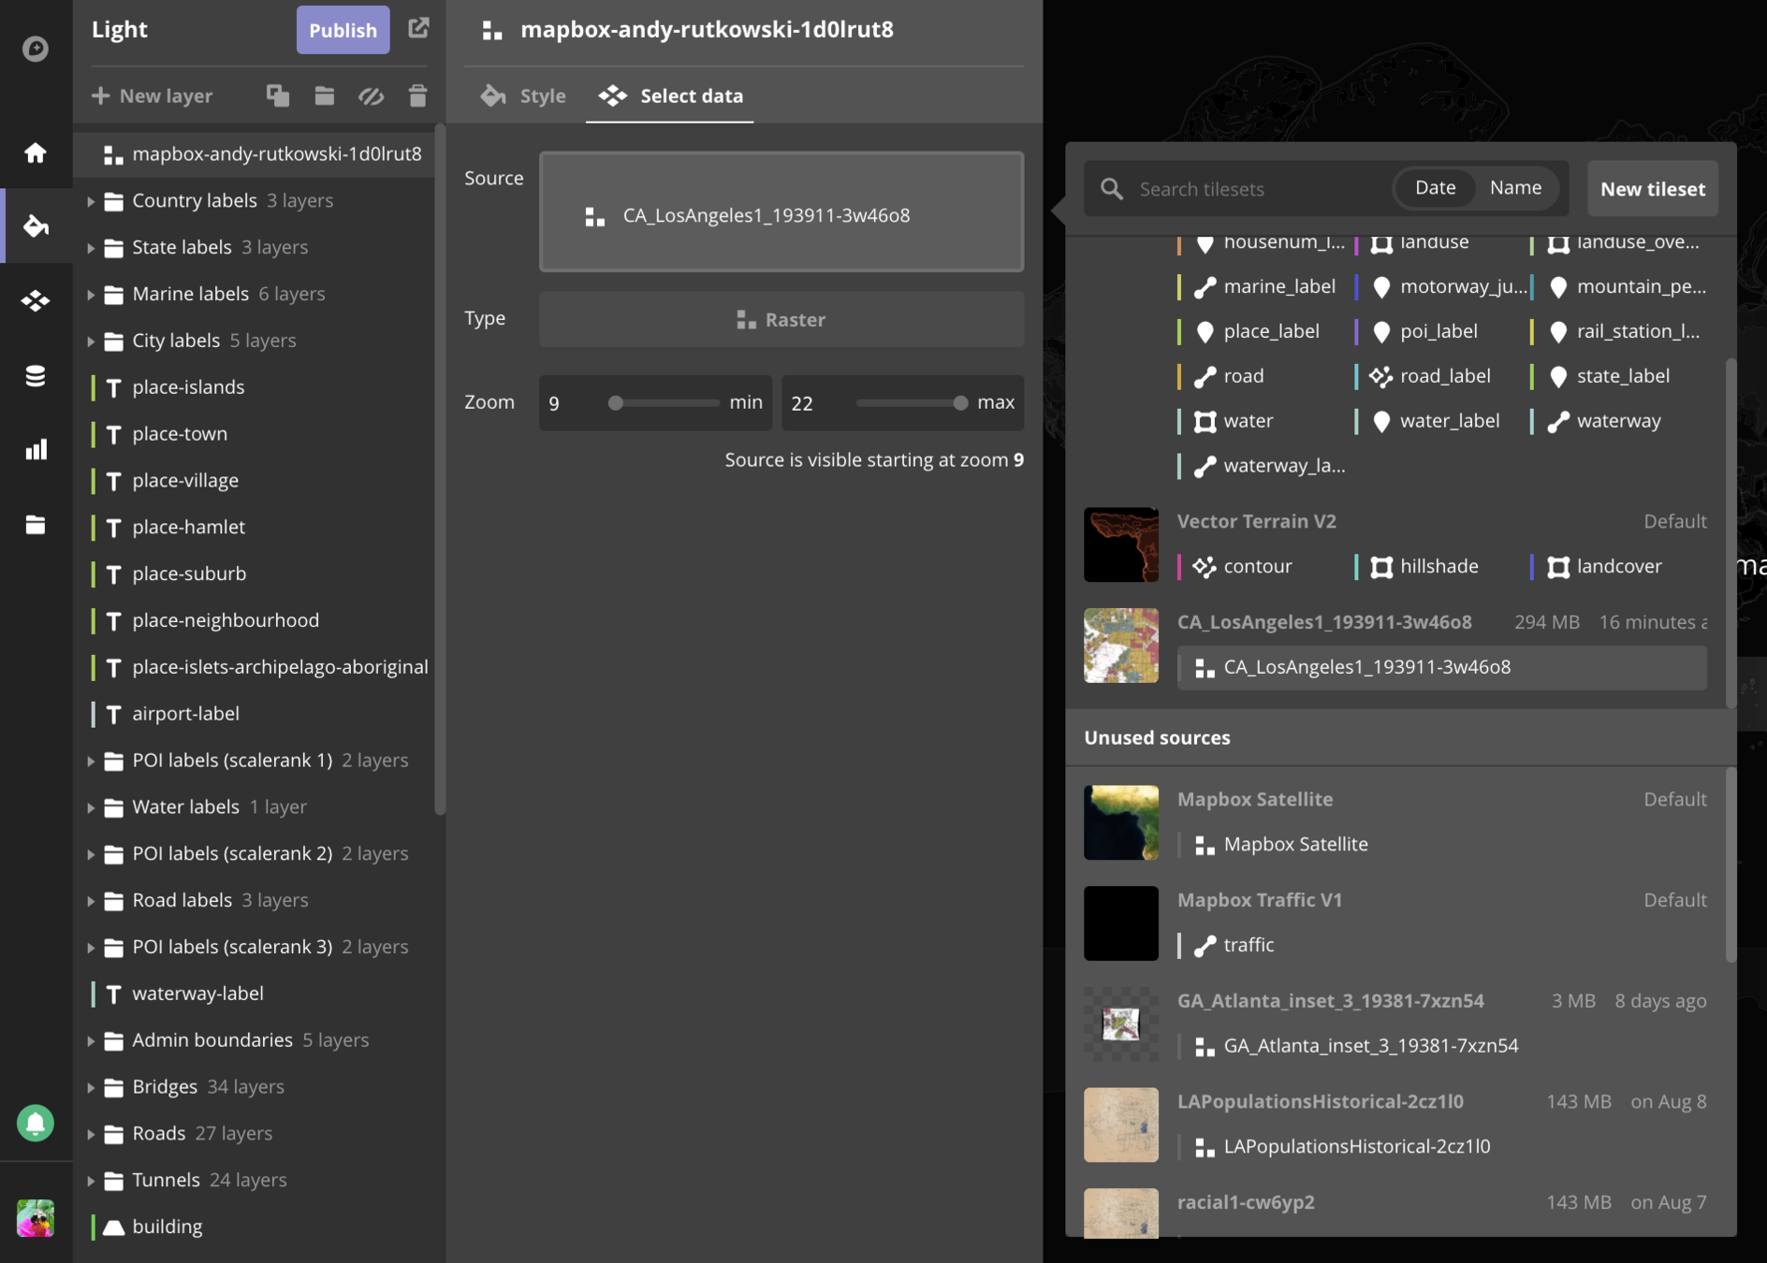Expand the Roads folder

pyautogui.click(x=91, y=1134)
